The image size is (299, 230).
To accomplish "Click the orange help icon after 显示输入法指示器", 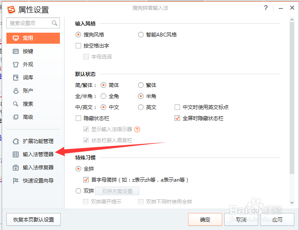I will pyautogui.click(x=137, y=129).
